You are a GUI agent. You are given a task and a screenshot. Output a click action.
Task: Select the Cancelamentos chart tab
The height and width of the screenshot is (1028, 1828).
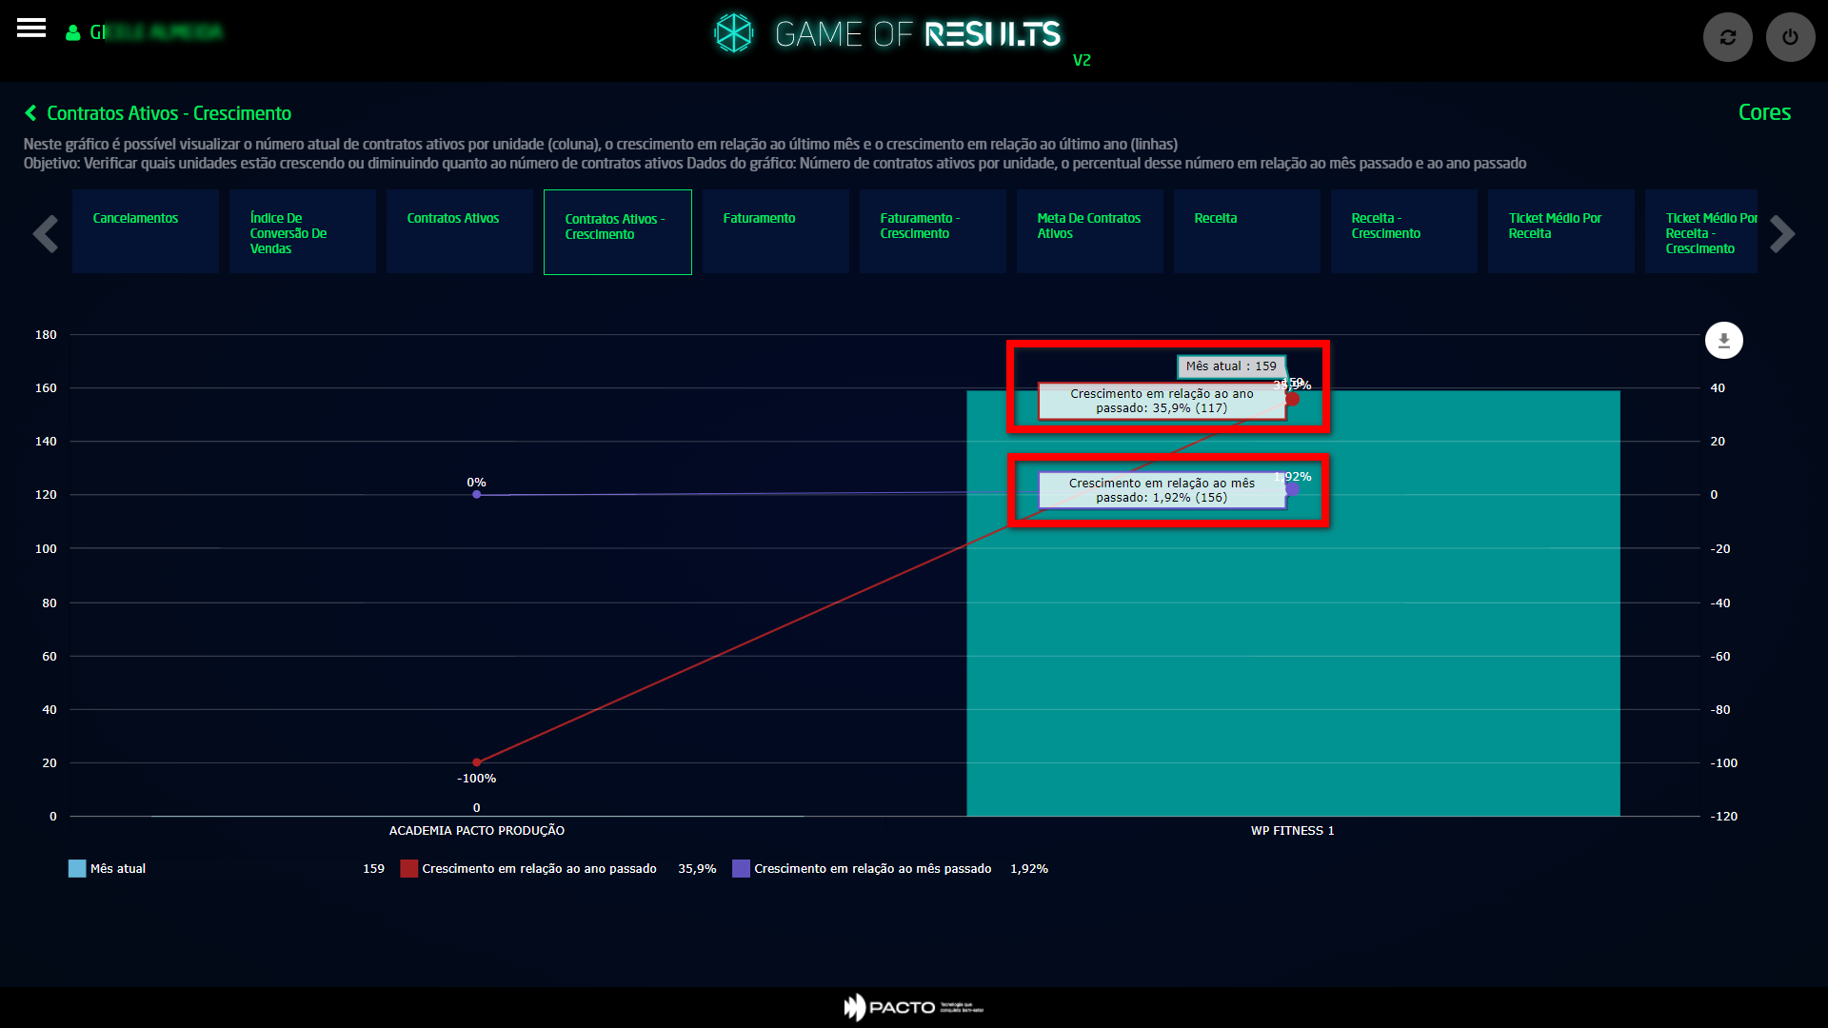(x=145, y=231)
